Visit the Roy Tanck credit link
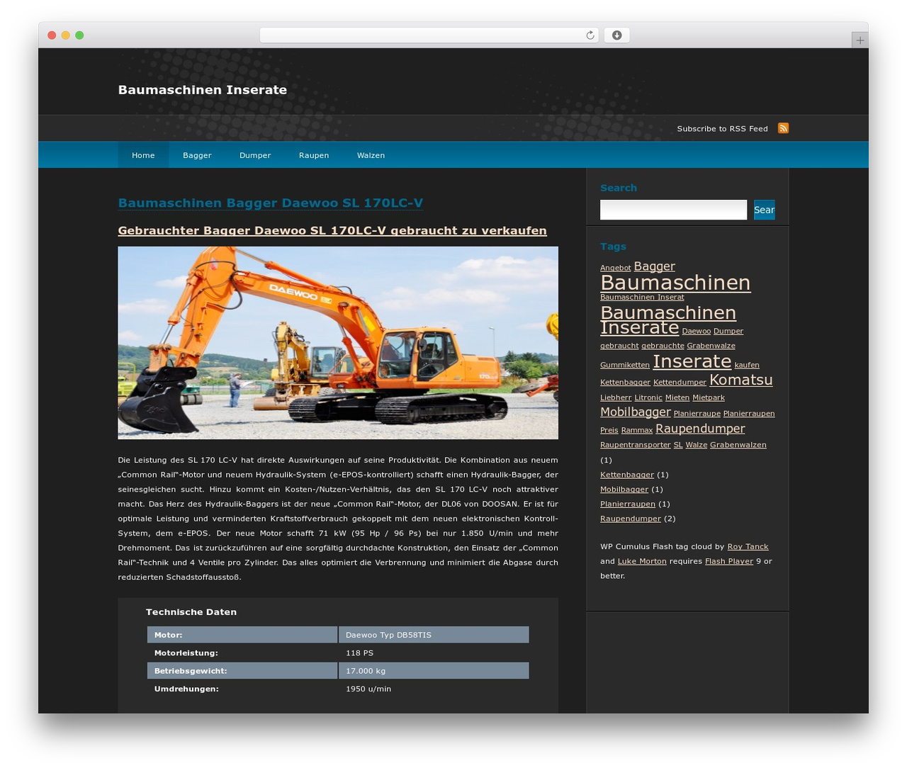 tap(748, 547)
